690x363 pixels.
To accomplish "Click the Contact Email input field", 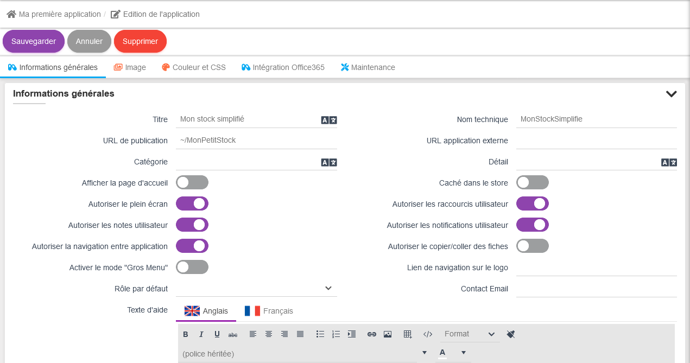I will (x=596, y=289).
